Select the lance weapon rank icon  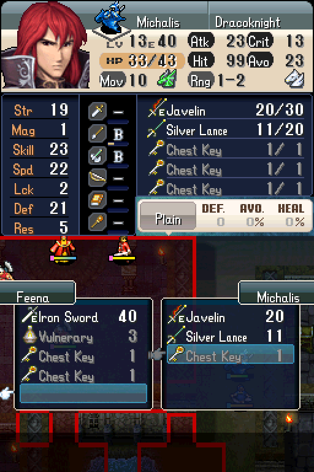[x=98, y=133]
